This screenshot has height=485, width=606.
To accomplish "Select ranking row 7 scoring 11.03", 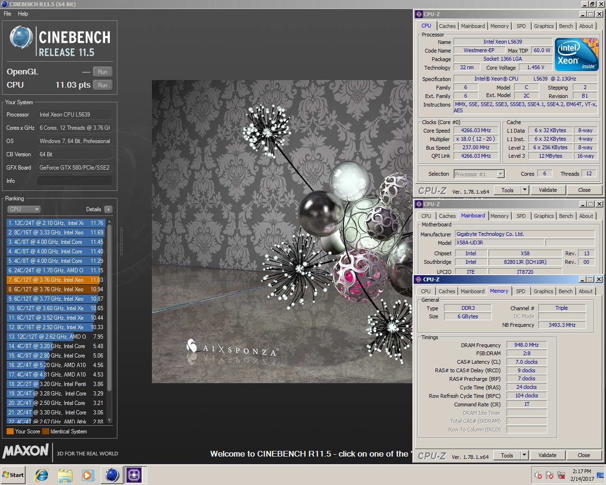I will [x=55, y=280].
